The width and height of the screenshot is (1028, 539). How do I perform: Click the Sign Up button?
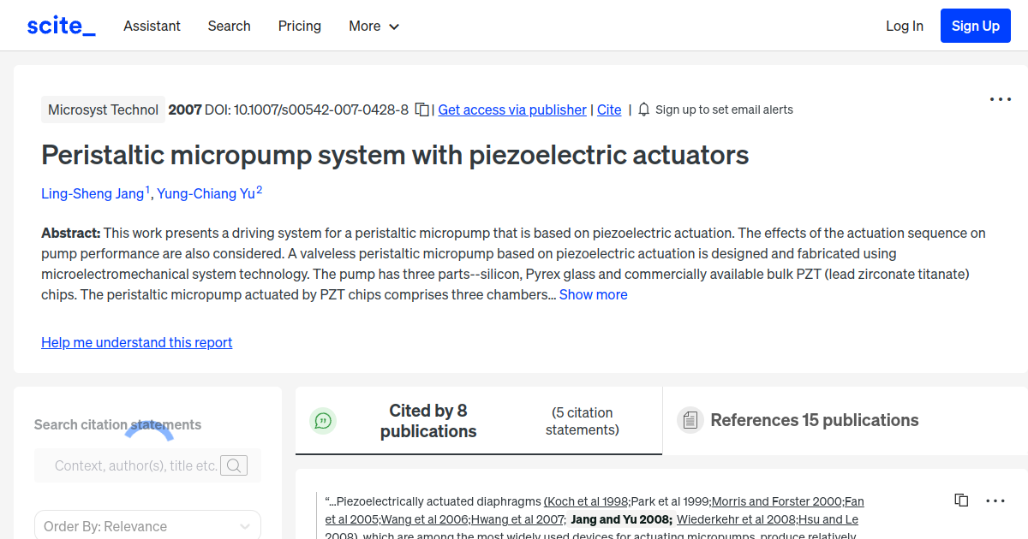pos(975,25)
